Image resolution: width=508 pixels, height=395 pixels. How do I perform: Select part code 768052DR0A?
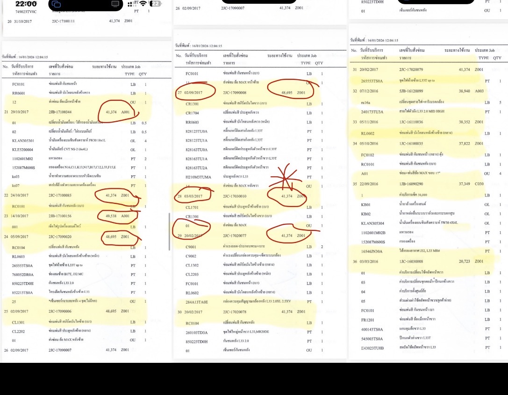click(x=23, y=274)
